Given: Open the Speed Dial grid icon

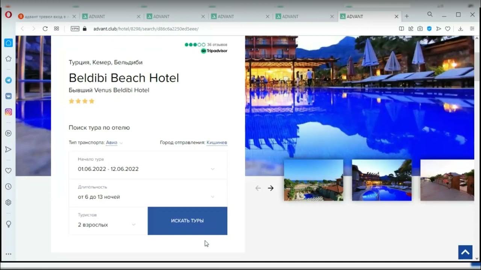Looking at the screenshot, I should point(56,28).
